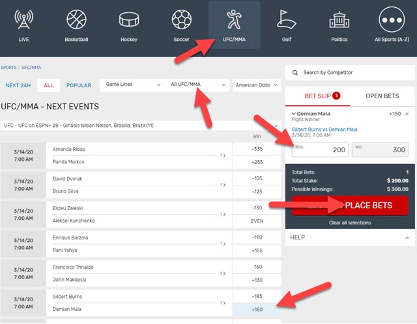Change the American Odds format dropdown
Screen dimensions: 417x324
[257, 85]
